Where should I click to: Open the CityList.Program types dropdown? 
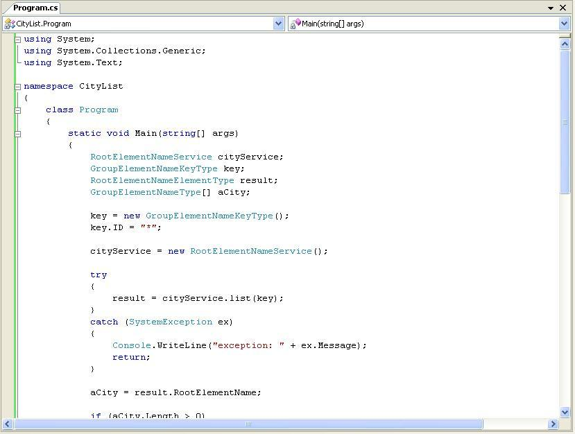(279, 24)
